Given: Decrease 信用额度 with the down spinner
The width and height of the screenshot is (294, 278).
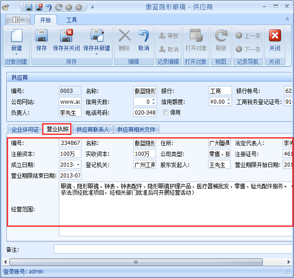Looking at the screenshot, I should 229,104.
